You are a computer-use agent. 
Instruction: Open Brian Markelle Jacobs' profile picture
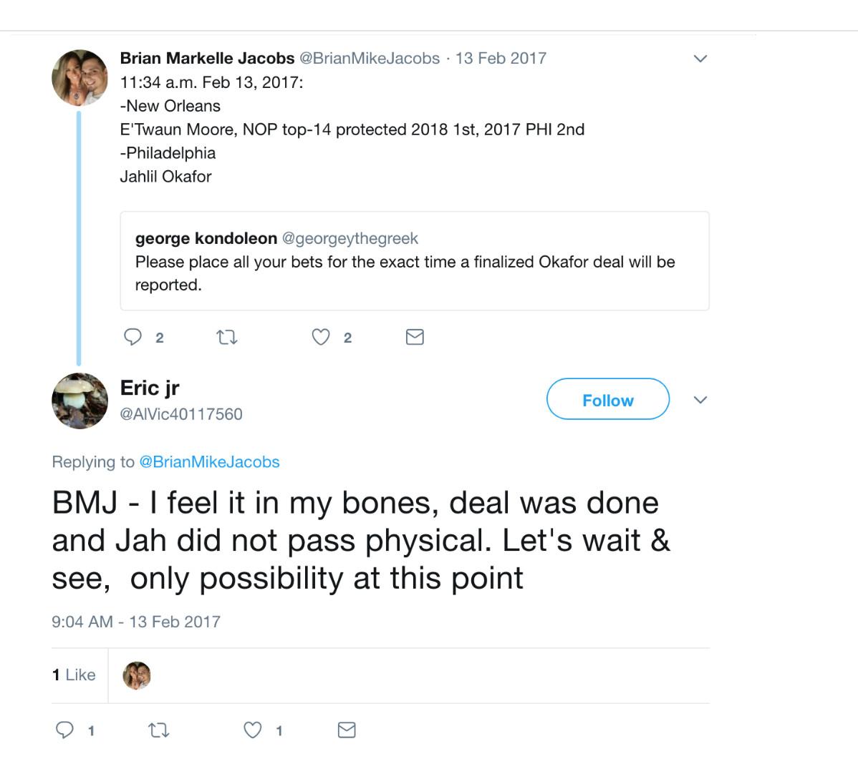(x=79, y=77)
